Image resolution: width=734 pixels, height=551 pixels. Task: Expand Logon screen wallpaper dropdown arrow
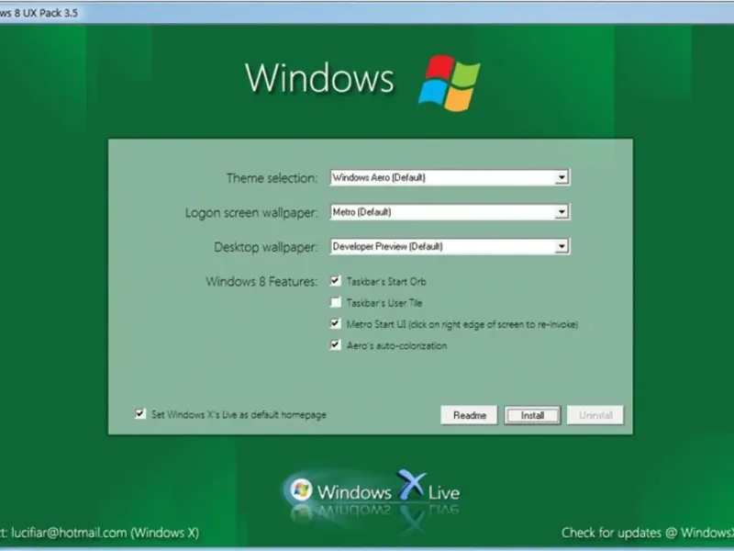[x=562, y=212]
